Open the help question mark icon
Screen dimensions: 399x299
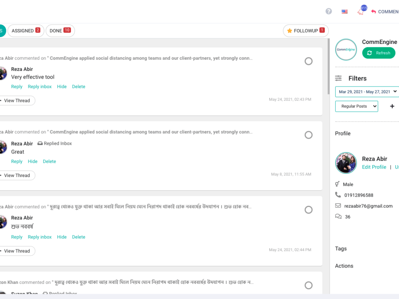[x=328, y=12]
